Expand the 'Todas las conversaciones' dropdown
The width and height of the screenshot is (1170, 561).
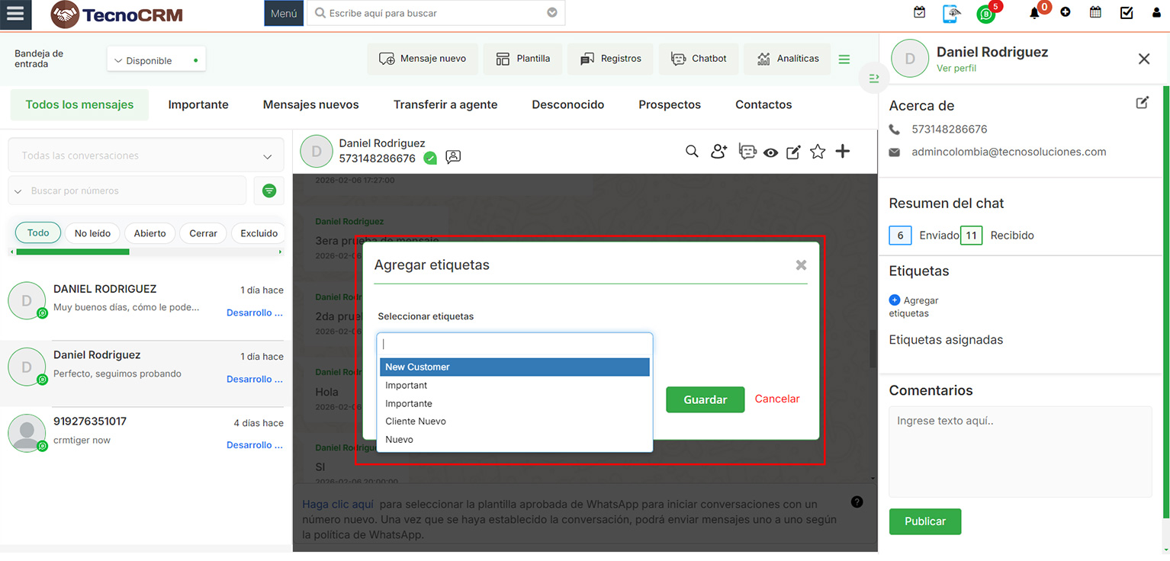pyautogui.click(x=146, y=155)
